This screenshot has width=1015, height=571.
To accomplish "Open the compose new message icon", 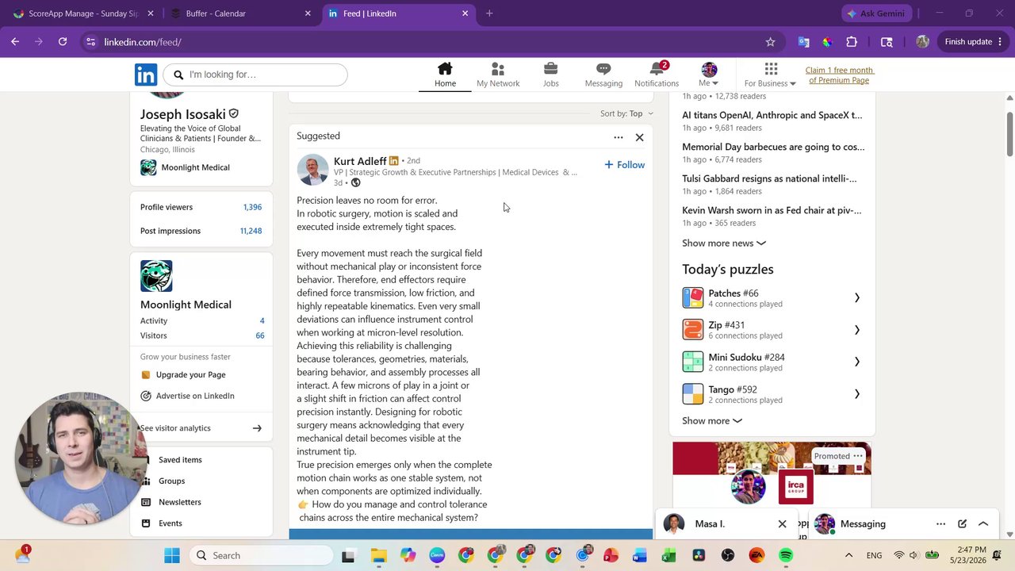I will tap(962, 523).
